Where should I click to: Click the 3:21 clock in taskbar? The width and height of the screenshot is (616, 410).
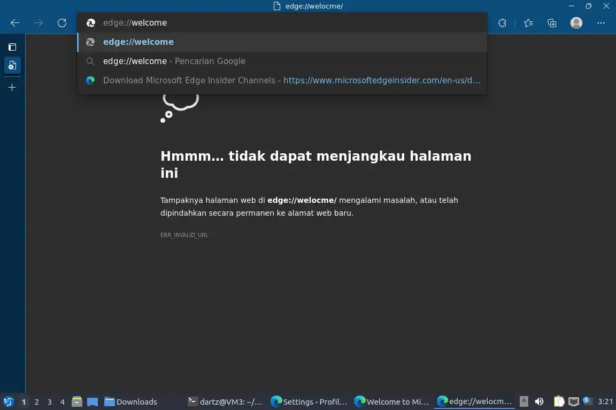point(605,402)
